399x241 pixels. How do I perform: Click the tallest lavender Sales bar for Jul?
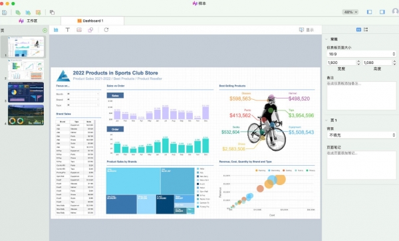click(x=166, y=113)
